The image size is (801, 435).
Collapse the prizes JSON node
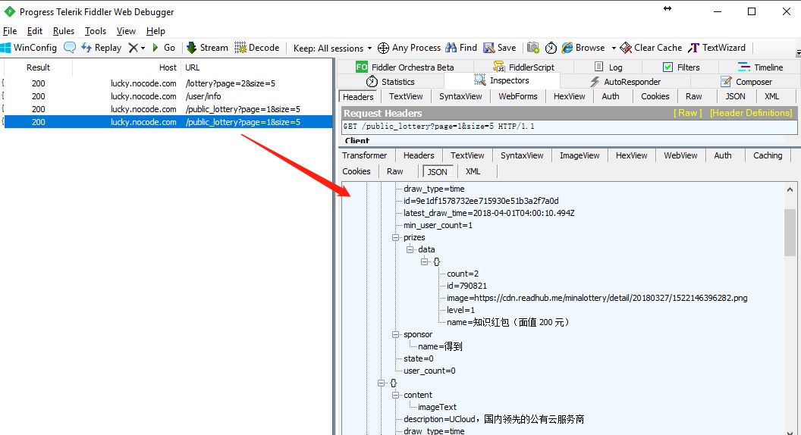[395, 237]
